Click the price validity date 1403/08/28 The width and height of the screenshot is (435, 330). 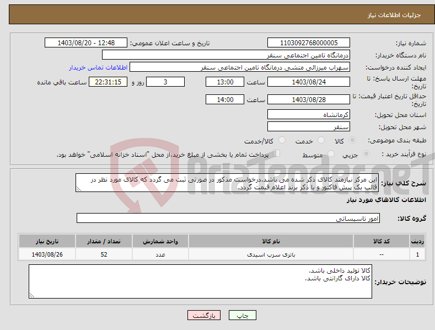coord(309,99)
